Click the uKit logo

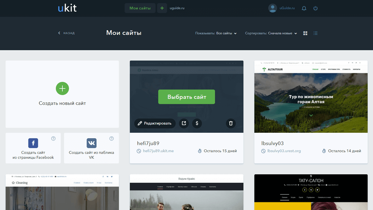click(67, 8)
